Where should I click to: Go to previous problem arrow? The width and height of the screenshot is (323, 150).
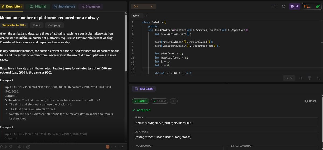[x=116, y=147]
